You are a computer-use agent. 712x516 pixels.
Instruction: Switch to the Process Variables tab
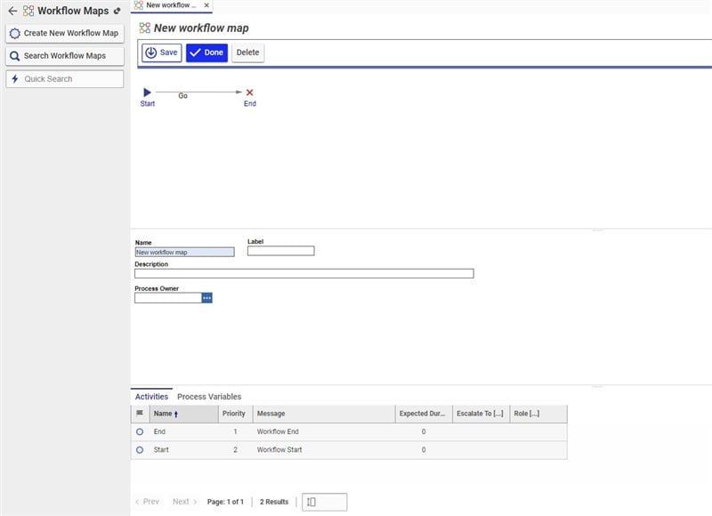point(209,397)
